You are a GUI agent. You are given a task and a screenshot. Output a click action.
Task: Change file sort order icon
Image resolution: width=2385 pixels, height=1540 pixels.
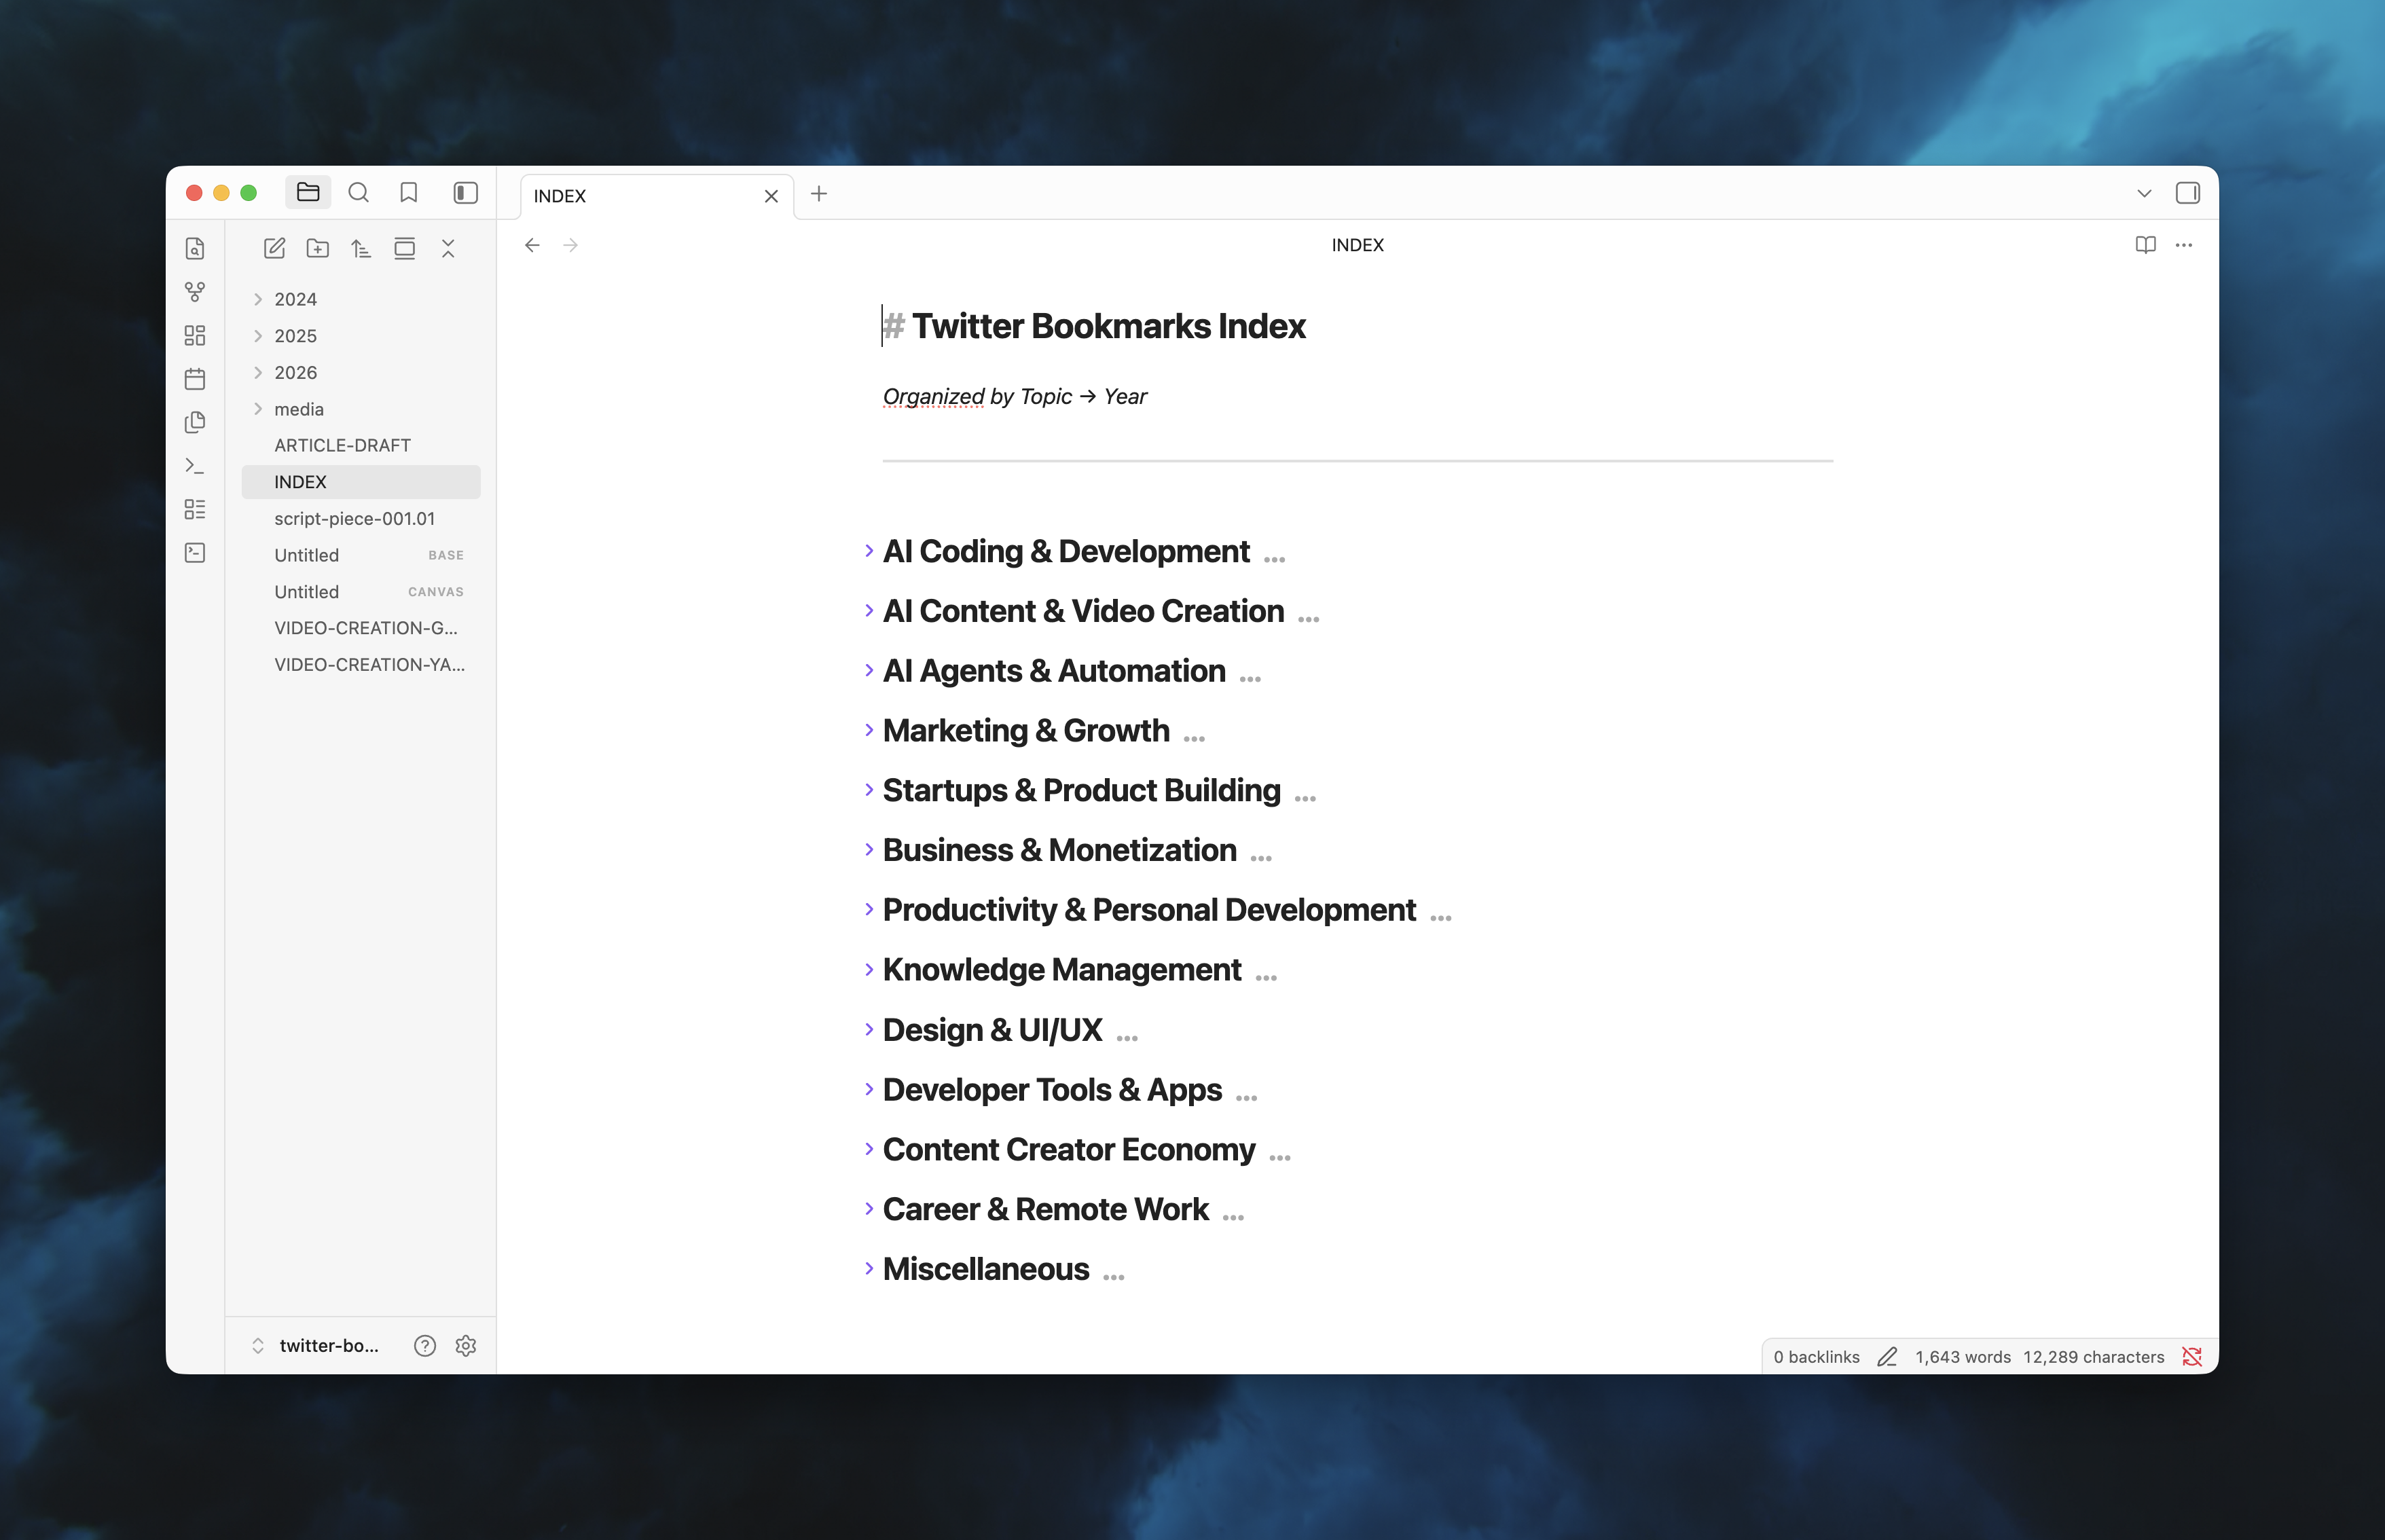tap(361, 248)
